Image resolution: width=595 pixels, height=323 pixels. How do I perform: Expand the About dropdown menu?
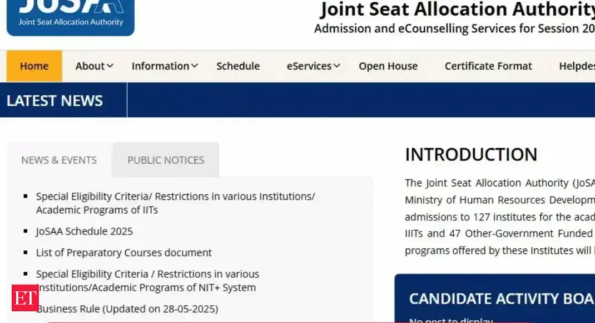(94, 66)
